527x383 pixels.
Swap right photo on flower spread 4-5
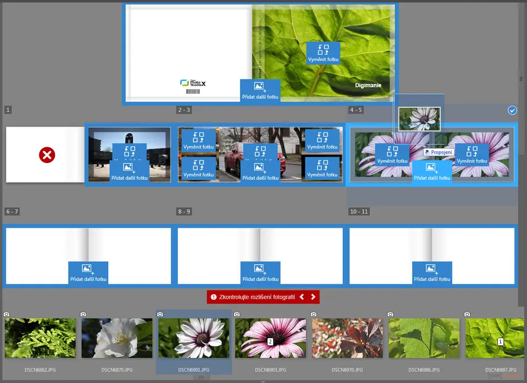(x=472, y=155)
